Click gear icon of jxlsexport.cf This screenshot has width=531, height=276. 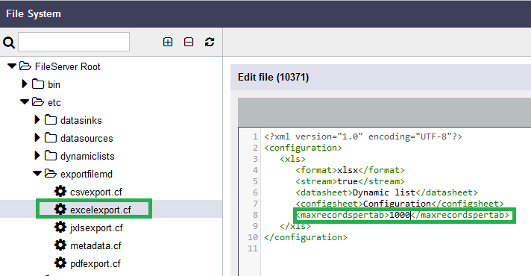[60, 228]
